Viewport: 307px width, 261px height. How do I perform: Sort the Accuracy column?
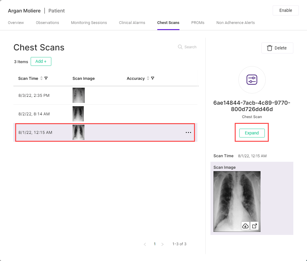[148, 78]
